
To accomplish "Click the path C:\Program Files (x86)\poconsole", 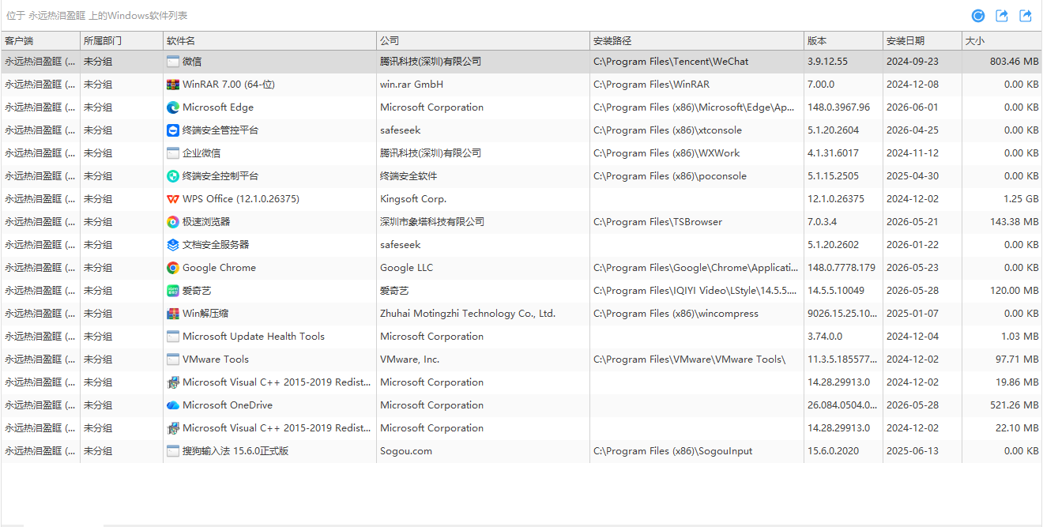I will coord(670,176).
